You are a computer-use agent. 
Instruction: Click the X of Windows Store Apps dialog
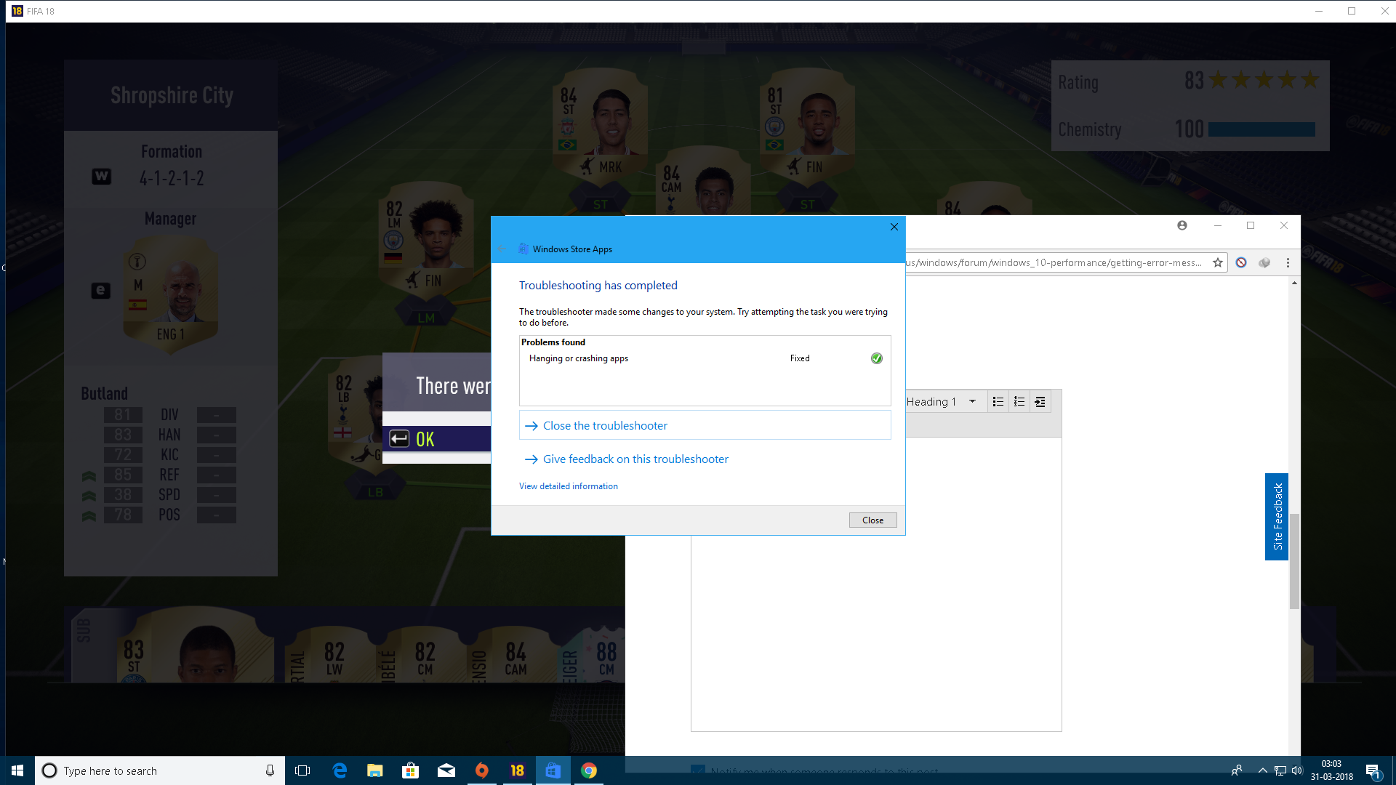click(894, 227)
